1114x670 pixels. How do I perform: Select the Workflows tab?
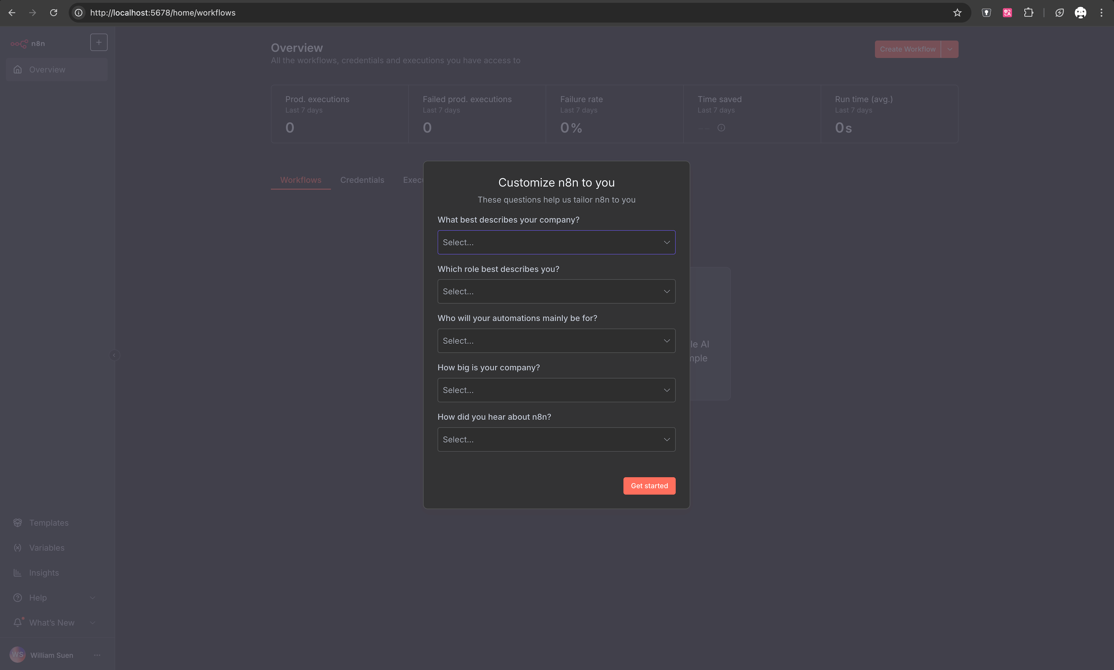[300, 180]
